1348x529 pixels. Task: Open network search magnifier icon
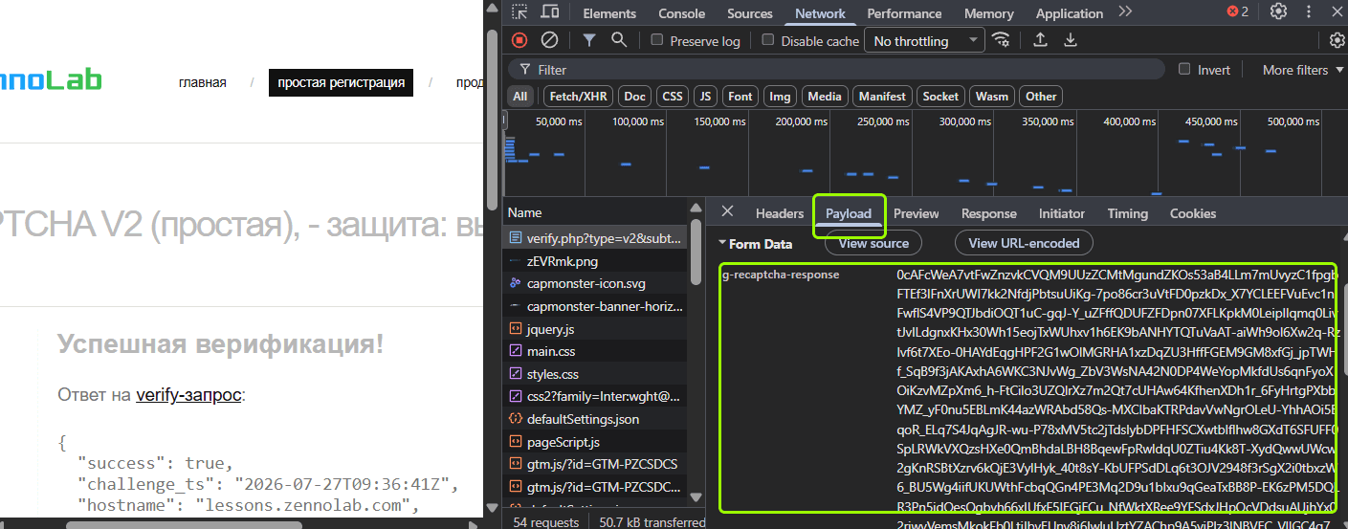click(619, 40)
